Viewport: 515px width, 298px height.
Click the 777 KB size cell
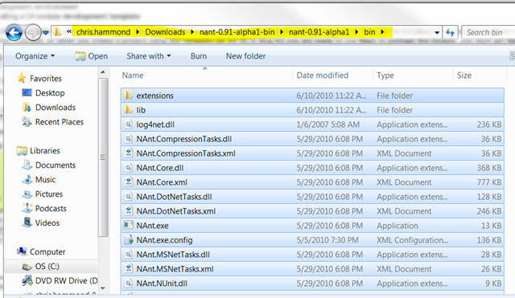point(489,182)
